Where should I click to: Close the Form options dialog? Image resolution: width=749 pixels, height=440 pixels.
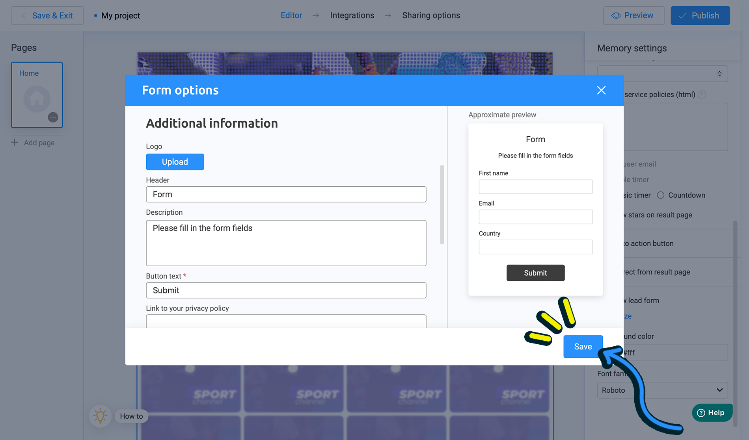click(x=601, y=90)
